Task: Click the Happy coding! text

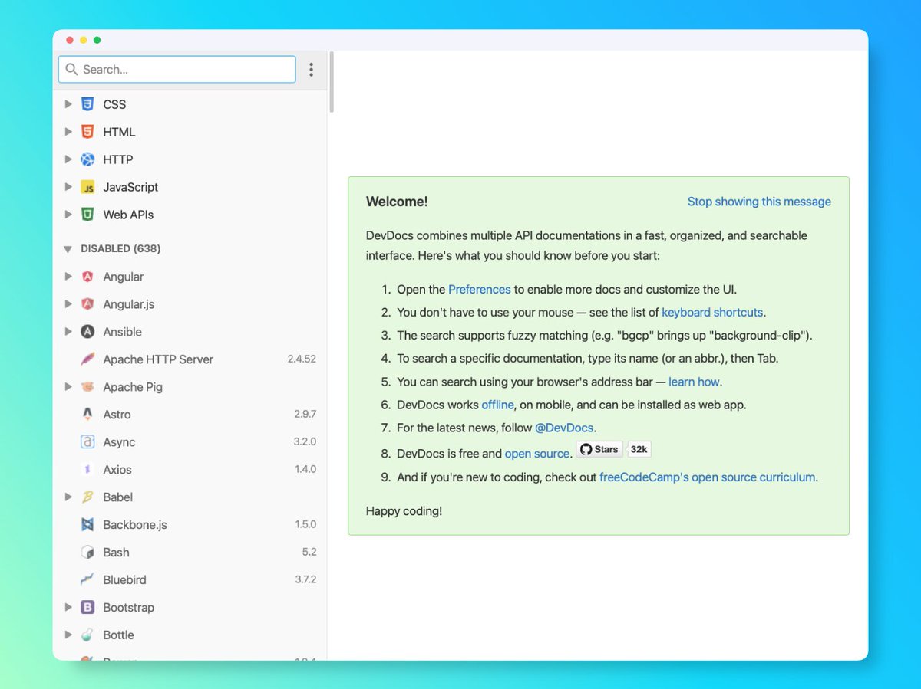Action: point(404,510)
